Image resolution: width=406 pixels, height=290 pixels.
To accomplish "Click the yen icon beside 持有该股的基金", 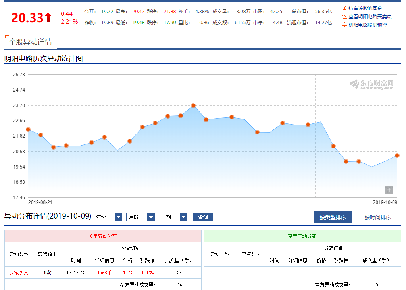I will [x=344, y=8].
